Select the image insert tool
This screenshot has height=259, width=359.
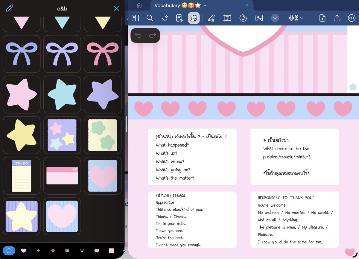[x=259, y=18]
